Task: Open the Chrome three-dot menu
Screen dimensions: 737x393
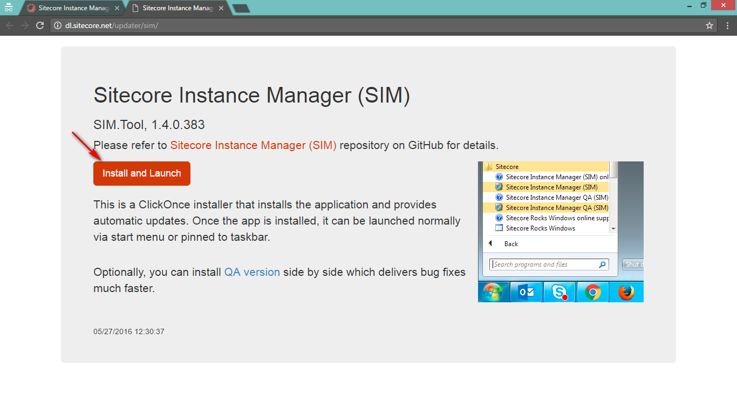Action: click(x=727, y=25)
